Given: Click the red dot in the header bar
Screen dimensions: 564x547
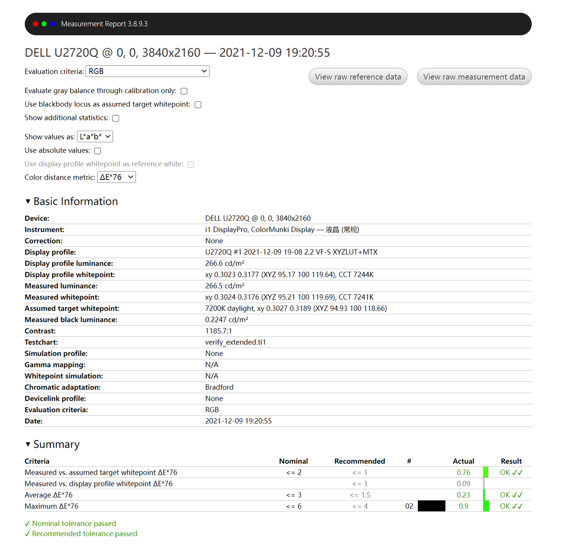Looking at the screenshot, I should tap(36, 24).
